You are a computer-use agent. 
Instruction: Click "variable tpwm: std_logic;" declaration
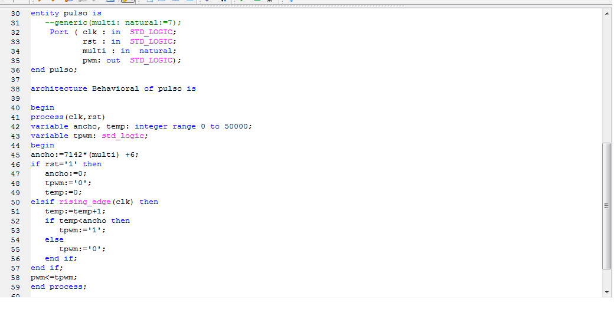(x=89, y=136)
